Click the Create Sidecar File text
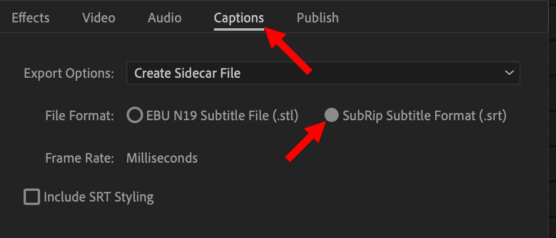This screenshot has height=238, width=556. (187, 74)
